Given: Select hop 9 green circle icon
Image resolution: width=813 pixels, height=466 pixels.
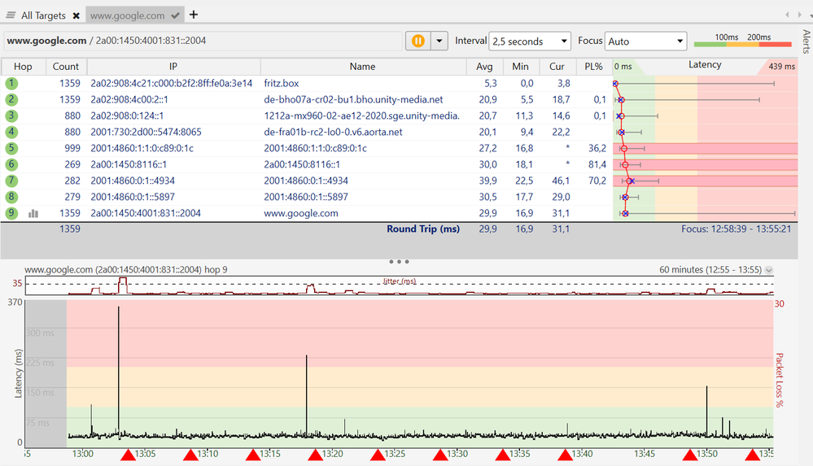Looking at the screenshot, I should [11, 212].
